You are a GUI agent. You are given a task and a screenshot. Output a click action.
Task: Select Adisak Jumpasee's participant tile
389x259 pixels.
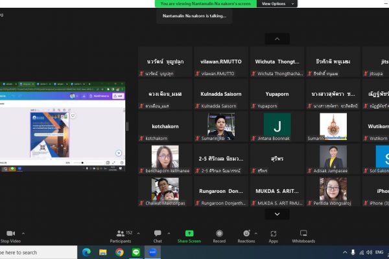[333, 159]
